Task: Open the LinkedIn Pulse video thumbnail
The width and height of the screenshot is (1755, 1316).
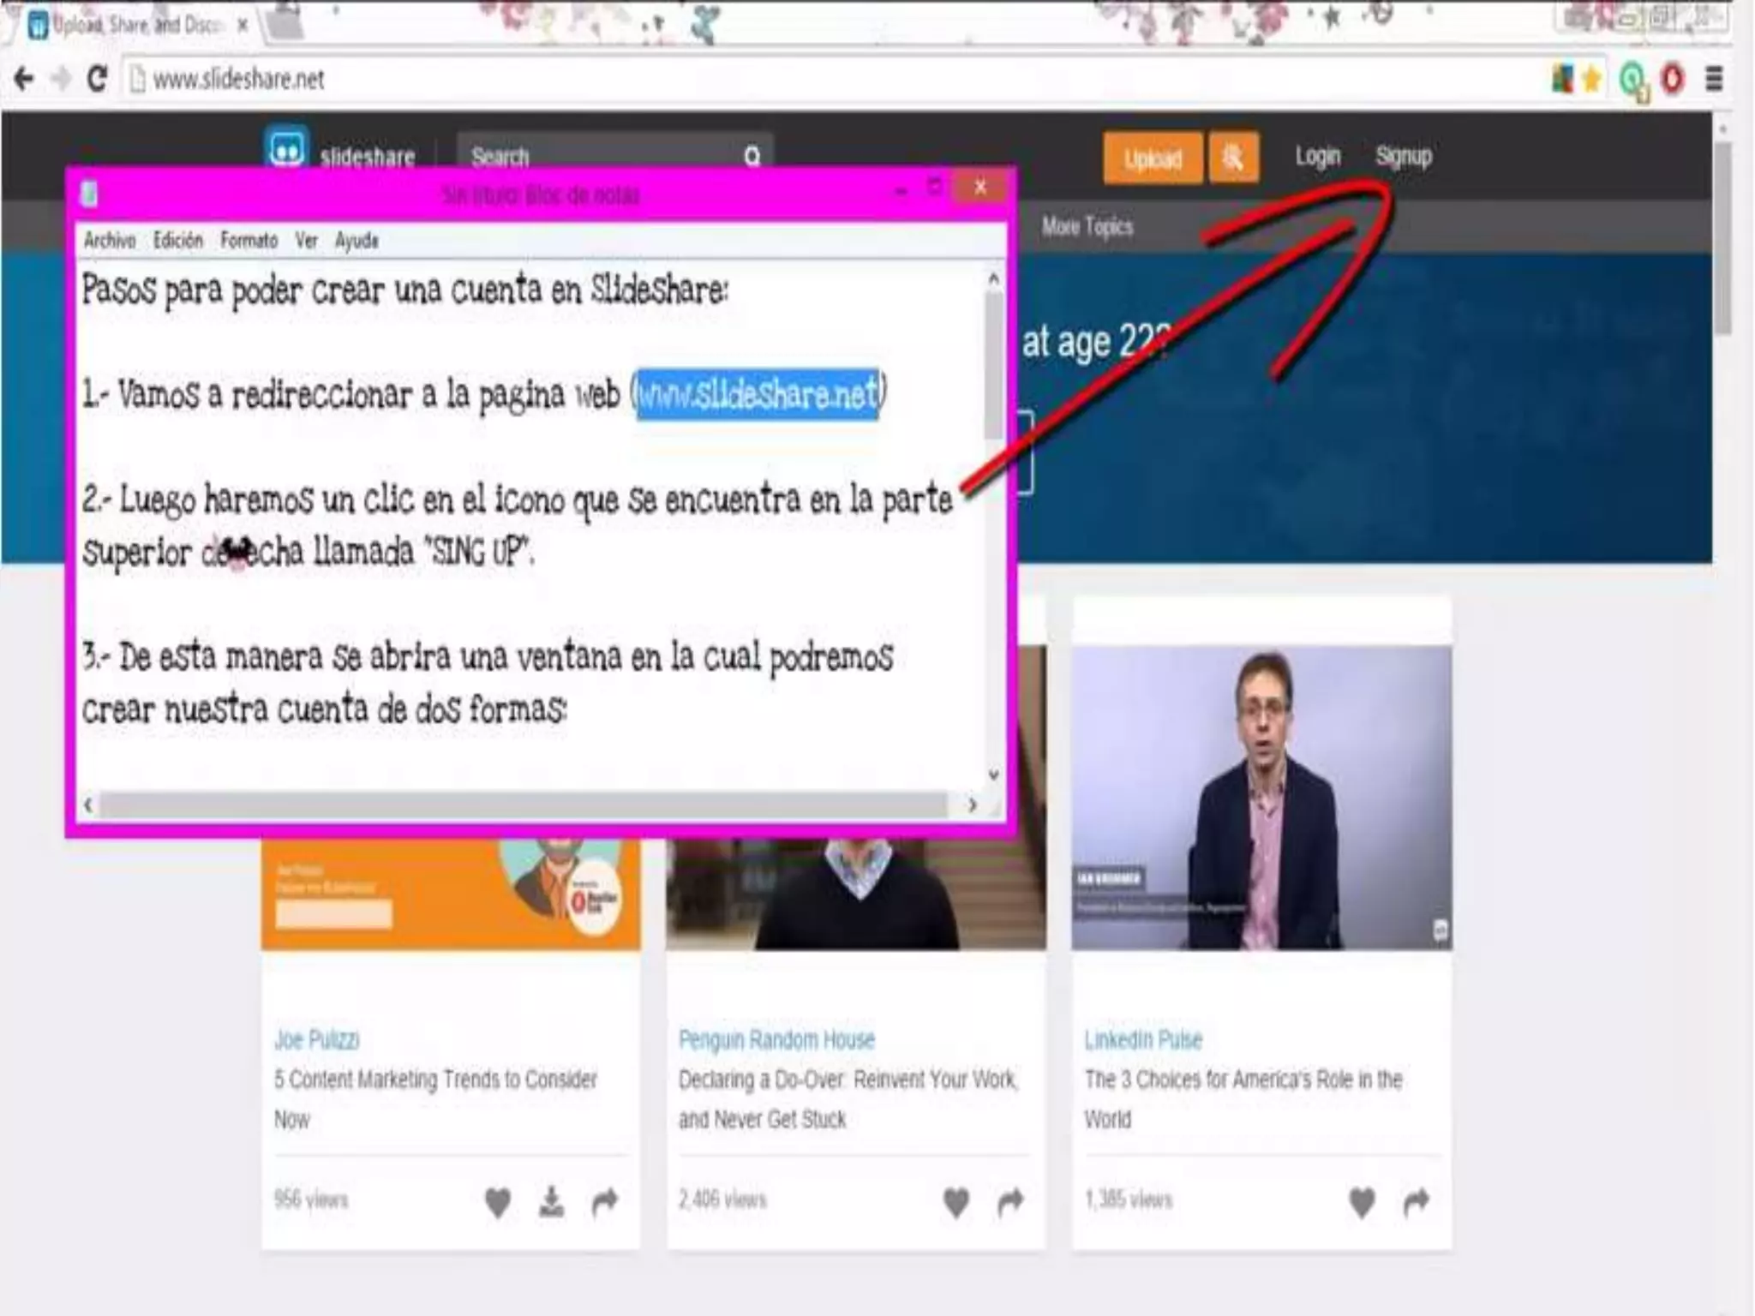Action: [1261, 797]
